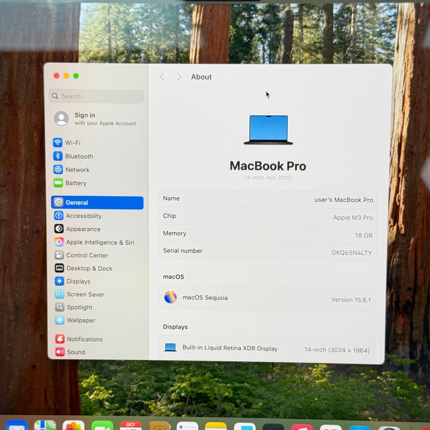Go to Desktop & Dock settings
Image resolution: width=430 pixels, height=430 pixels.
[89, 268]
